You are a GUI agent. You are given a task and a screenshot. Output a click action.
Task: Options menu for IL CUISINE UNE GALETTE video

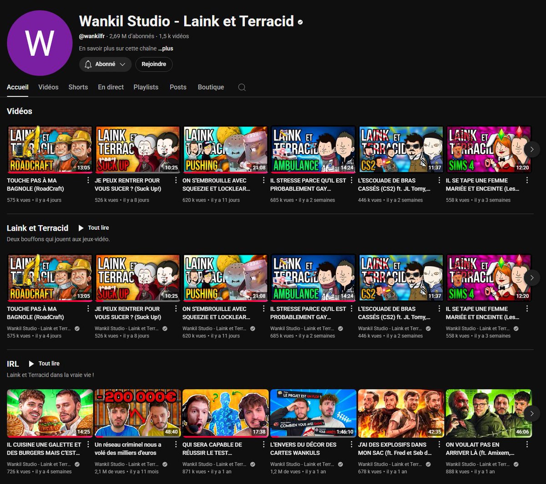(x=88, y=445)
